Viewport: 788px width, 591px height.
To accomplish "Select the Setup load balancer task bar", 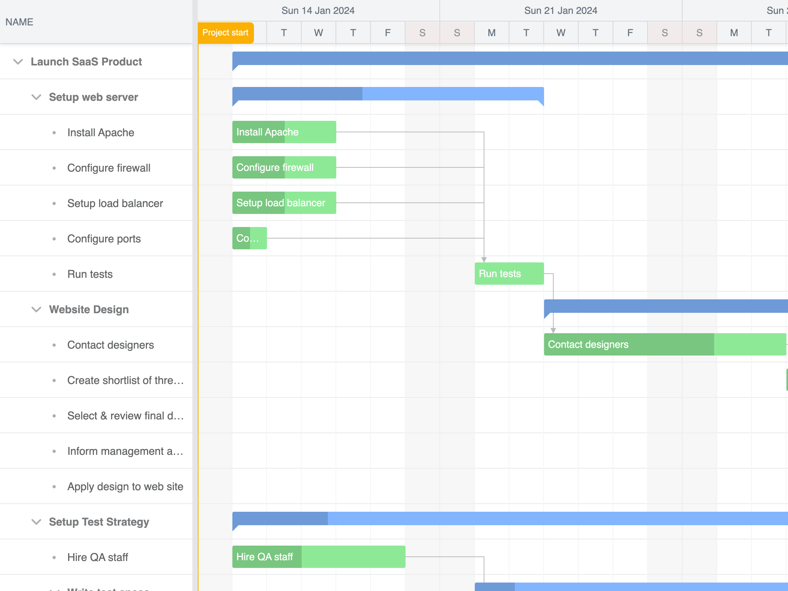I will pyautogui.click(x=284, y=203).
